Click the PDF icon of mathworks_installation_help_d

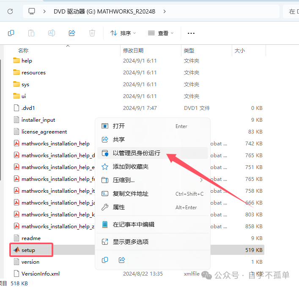[x=16, y=155]
